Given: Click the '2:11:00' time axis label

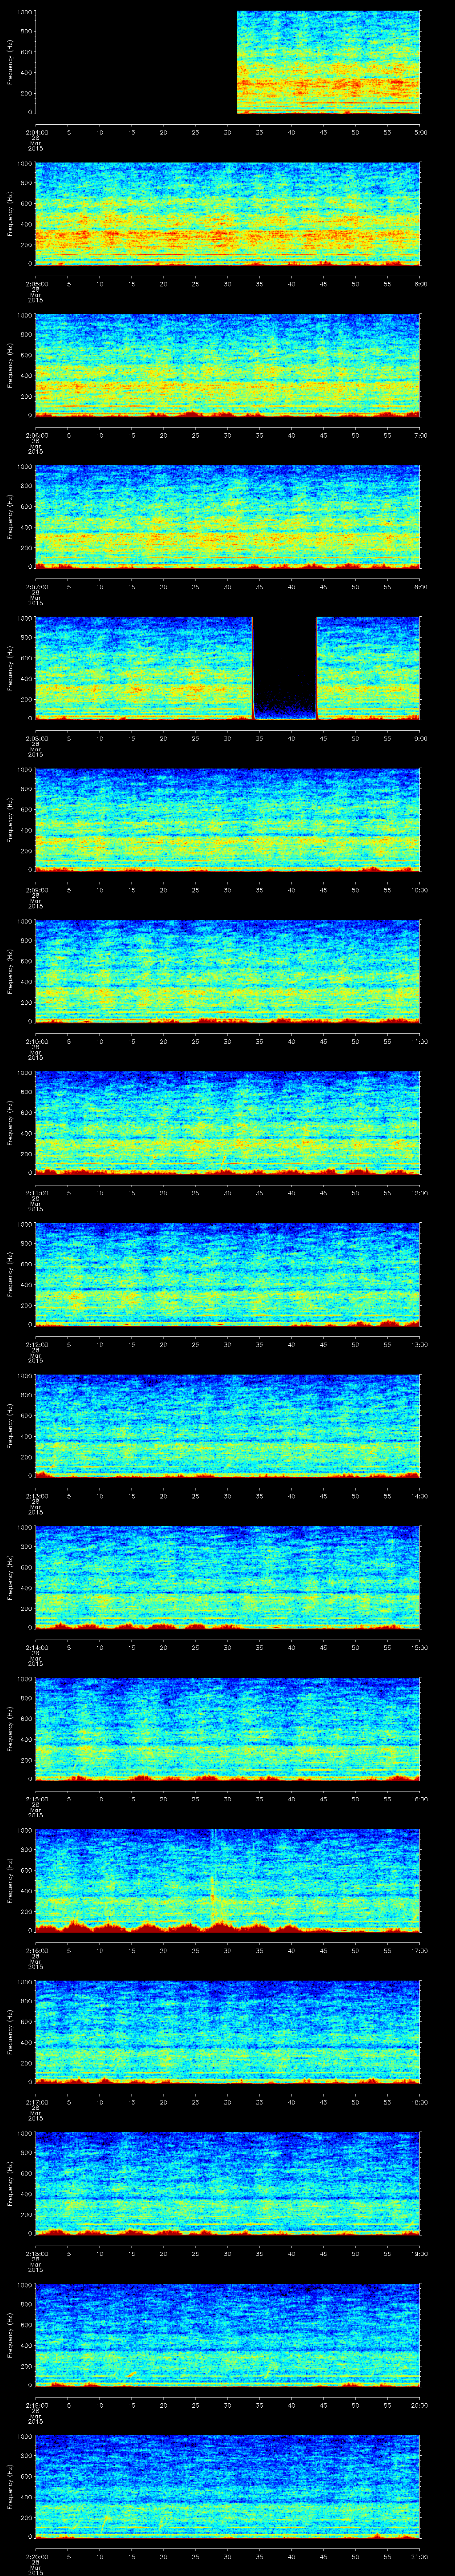Looking at the screenshot, I should click(x=36, y=1194).
